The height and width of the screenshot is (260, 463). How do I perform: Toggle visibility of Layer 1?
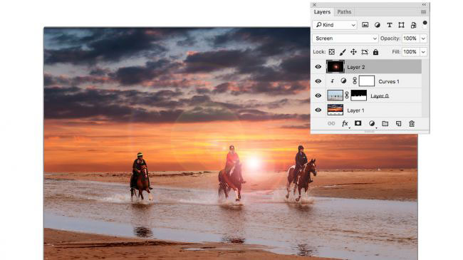318,110
